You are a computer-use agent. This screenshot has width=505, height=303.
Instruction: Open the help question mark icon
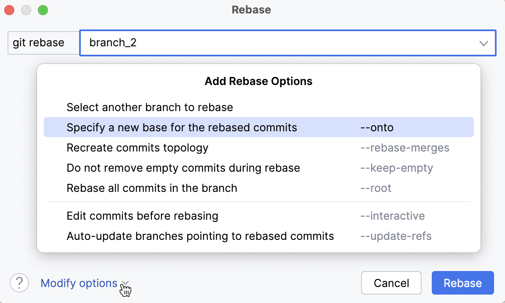pyautogui.click(x=19, y=283)
